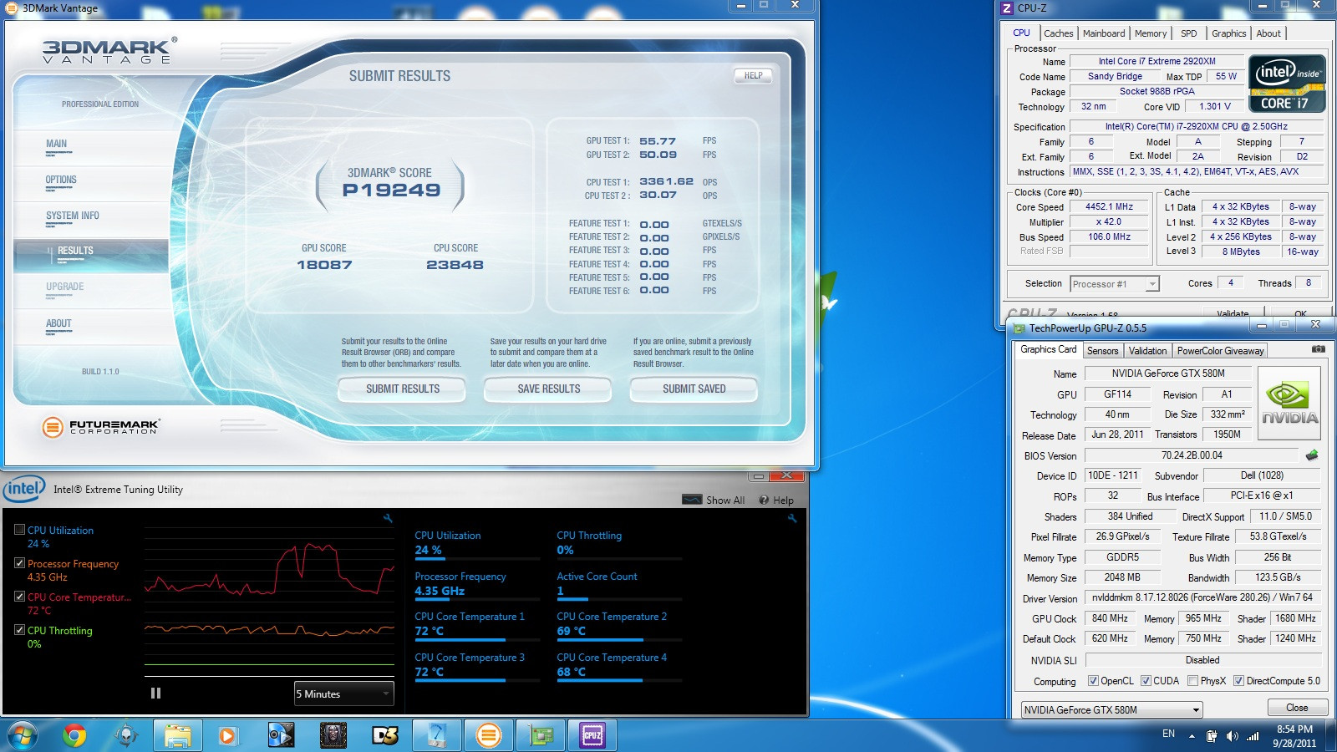
Task: Open Windows Media Player from taskbar
Action: [227, 735]
